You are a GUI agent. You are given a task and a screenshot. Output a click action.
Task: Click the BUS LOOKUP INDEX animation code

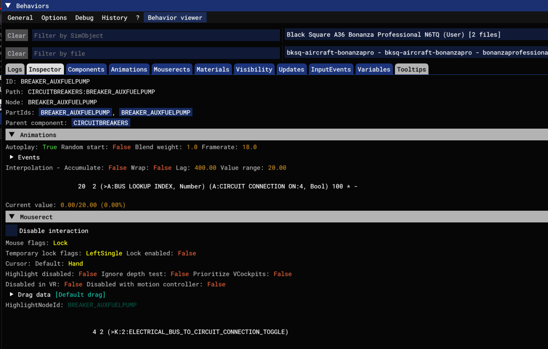tap(218, 186)
